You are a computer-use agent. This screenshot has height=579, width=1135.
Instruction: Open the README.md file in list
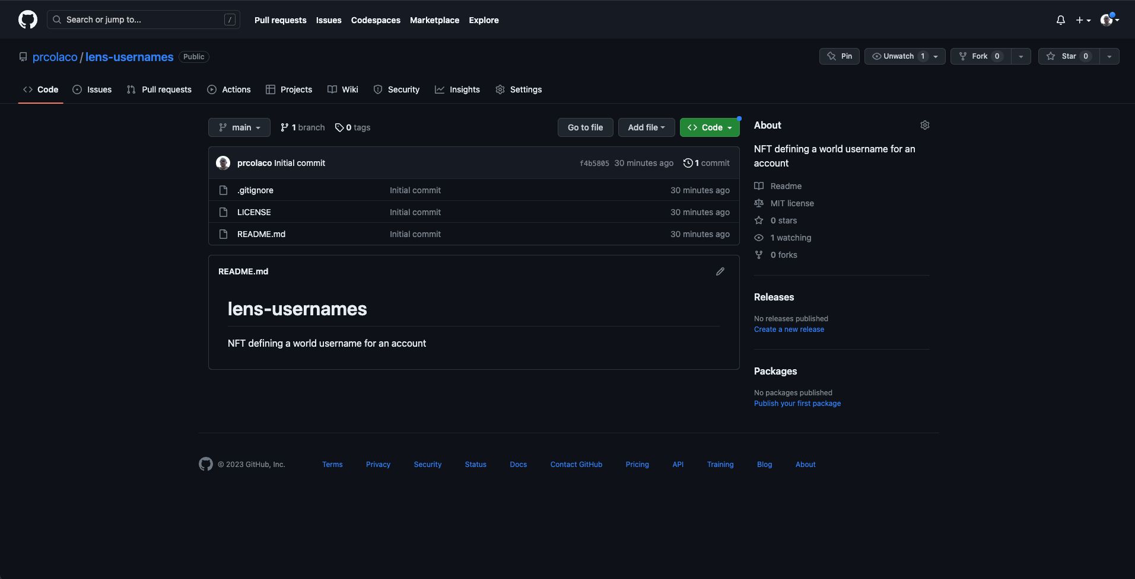pyautogui.click(x=261, y=234)
